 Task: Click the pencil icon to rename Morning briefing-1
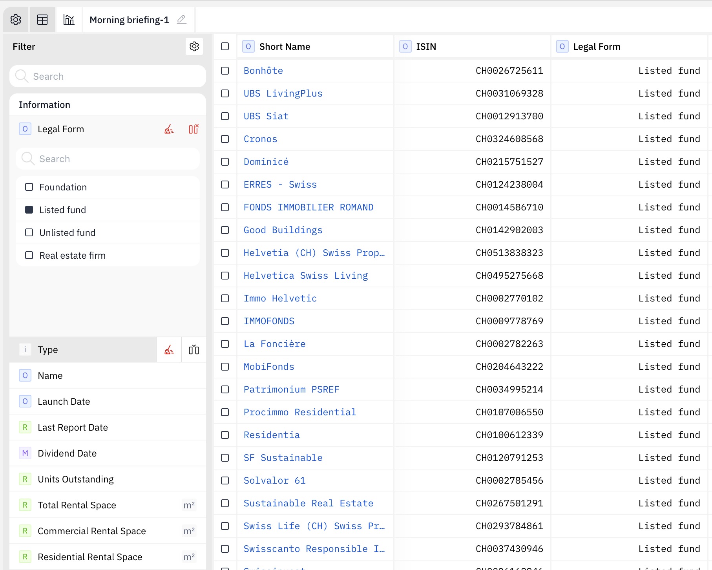pyautogui.click(x=181, y=20)
